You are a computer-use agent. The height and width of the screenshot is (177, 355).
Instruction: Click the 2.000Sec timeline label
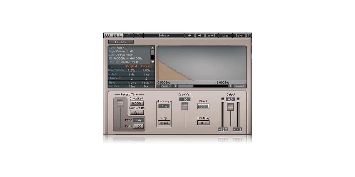(223, 82)
